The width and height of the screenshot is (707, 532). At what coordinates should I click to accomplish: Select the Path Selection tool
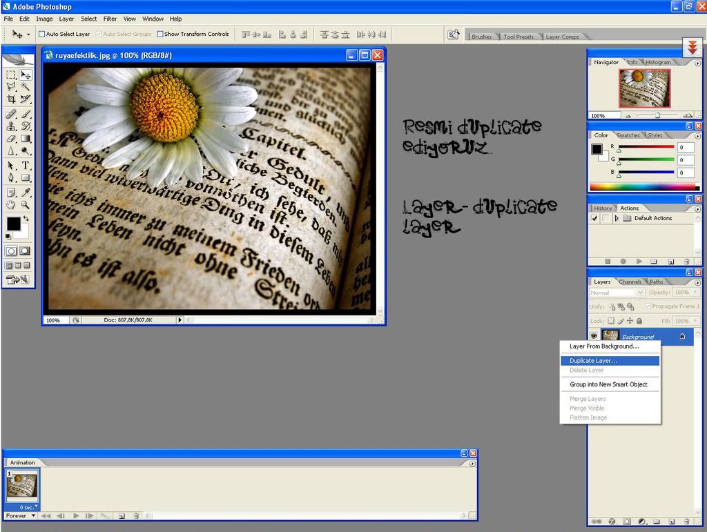click(x=11, y=166)
